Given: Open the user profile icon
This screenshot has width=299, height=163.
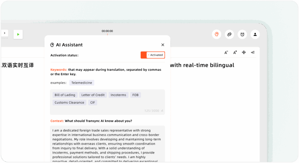Looking at the screenshot, I should coord(255,34).
